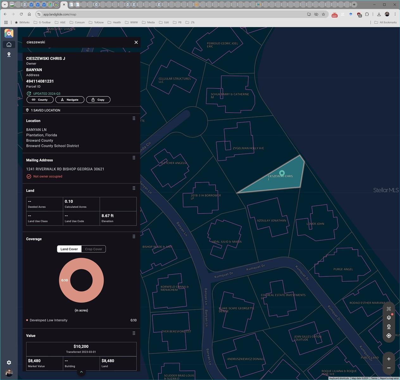Viewport: 400px width, 380px height.
Task: Switch coverage to Land Cover
Action: pyautogui.click(x=69, y=249)
